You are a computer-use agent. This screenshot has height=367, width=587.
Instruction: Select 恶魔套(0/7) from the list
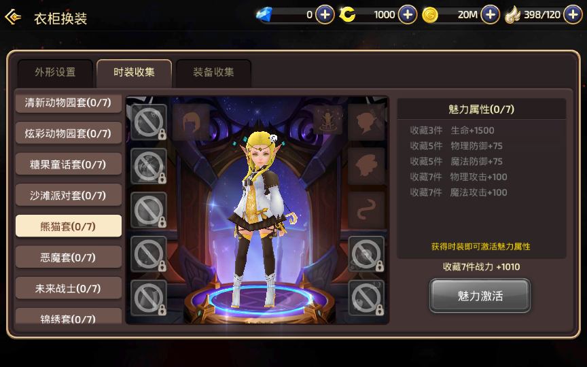tap(69, 258)
